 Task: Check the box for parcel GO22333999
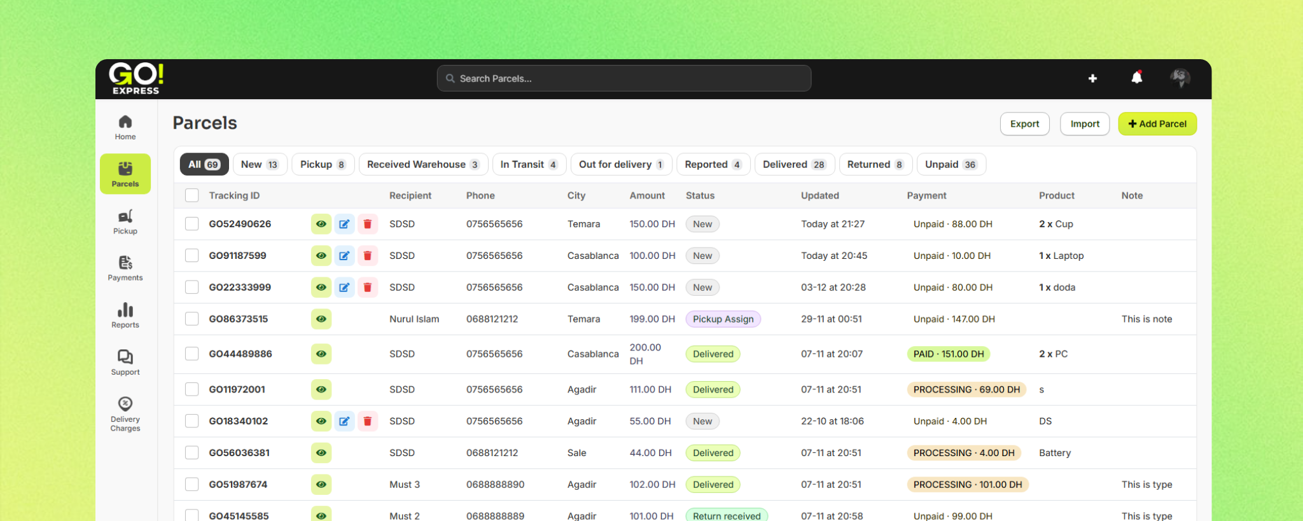click(x=192, y=288)
